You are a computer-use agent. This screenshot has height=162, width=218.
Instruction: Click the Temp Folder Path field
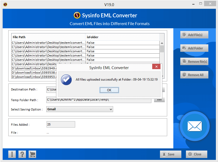99,100
